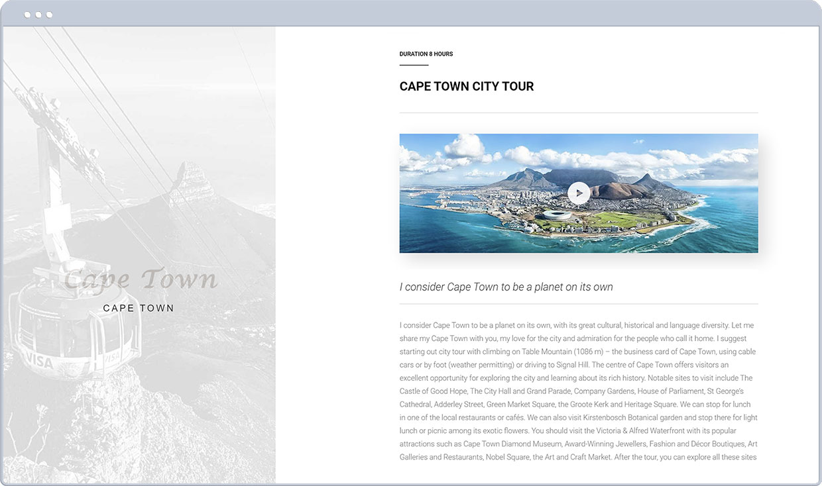Click the cursive 'Cape Town' script title
The image size is (822, 486).
[x=141, y=279]
